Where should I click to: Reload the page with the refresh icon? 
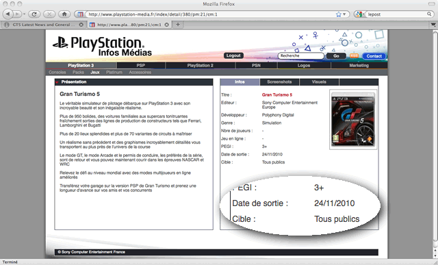[34, 14]
